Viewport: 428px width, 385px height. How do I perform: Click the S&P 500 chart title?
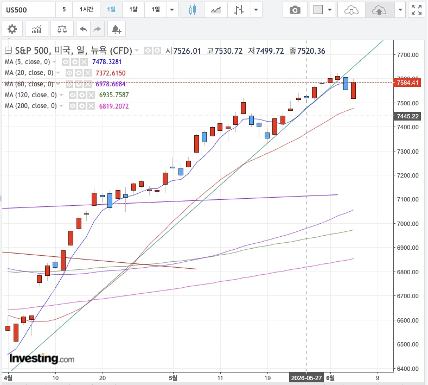point(73,51)
